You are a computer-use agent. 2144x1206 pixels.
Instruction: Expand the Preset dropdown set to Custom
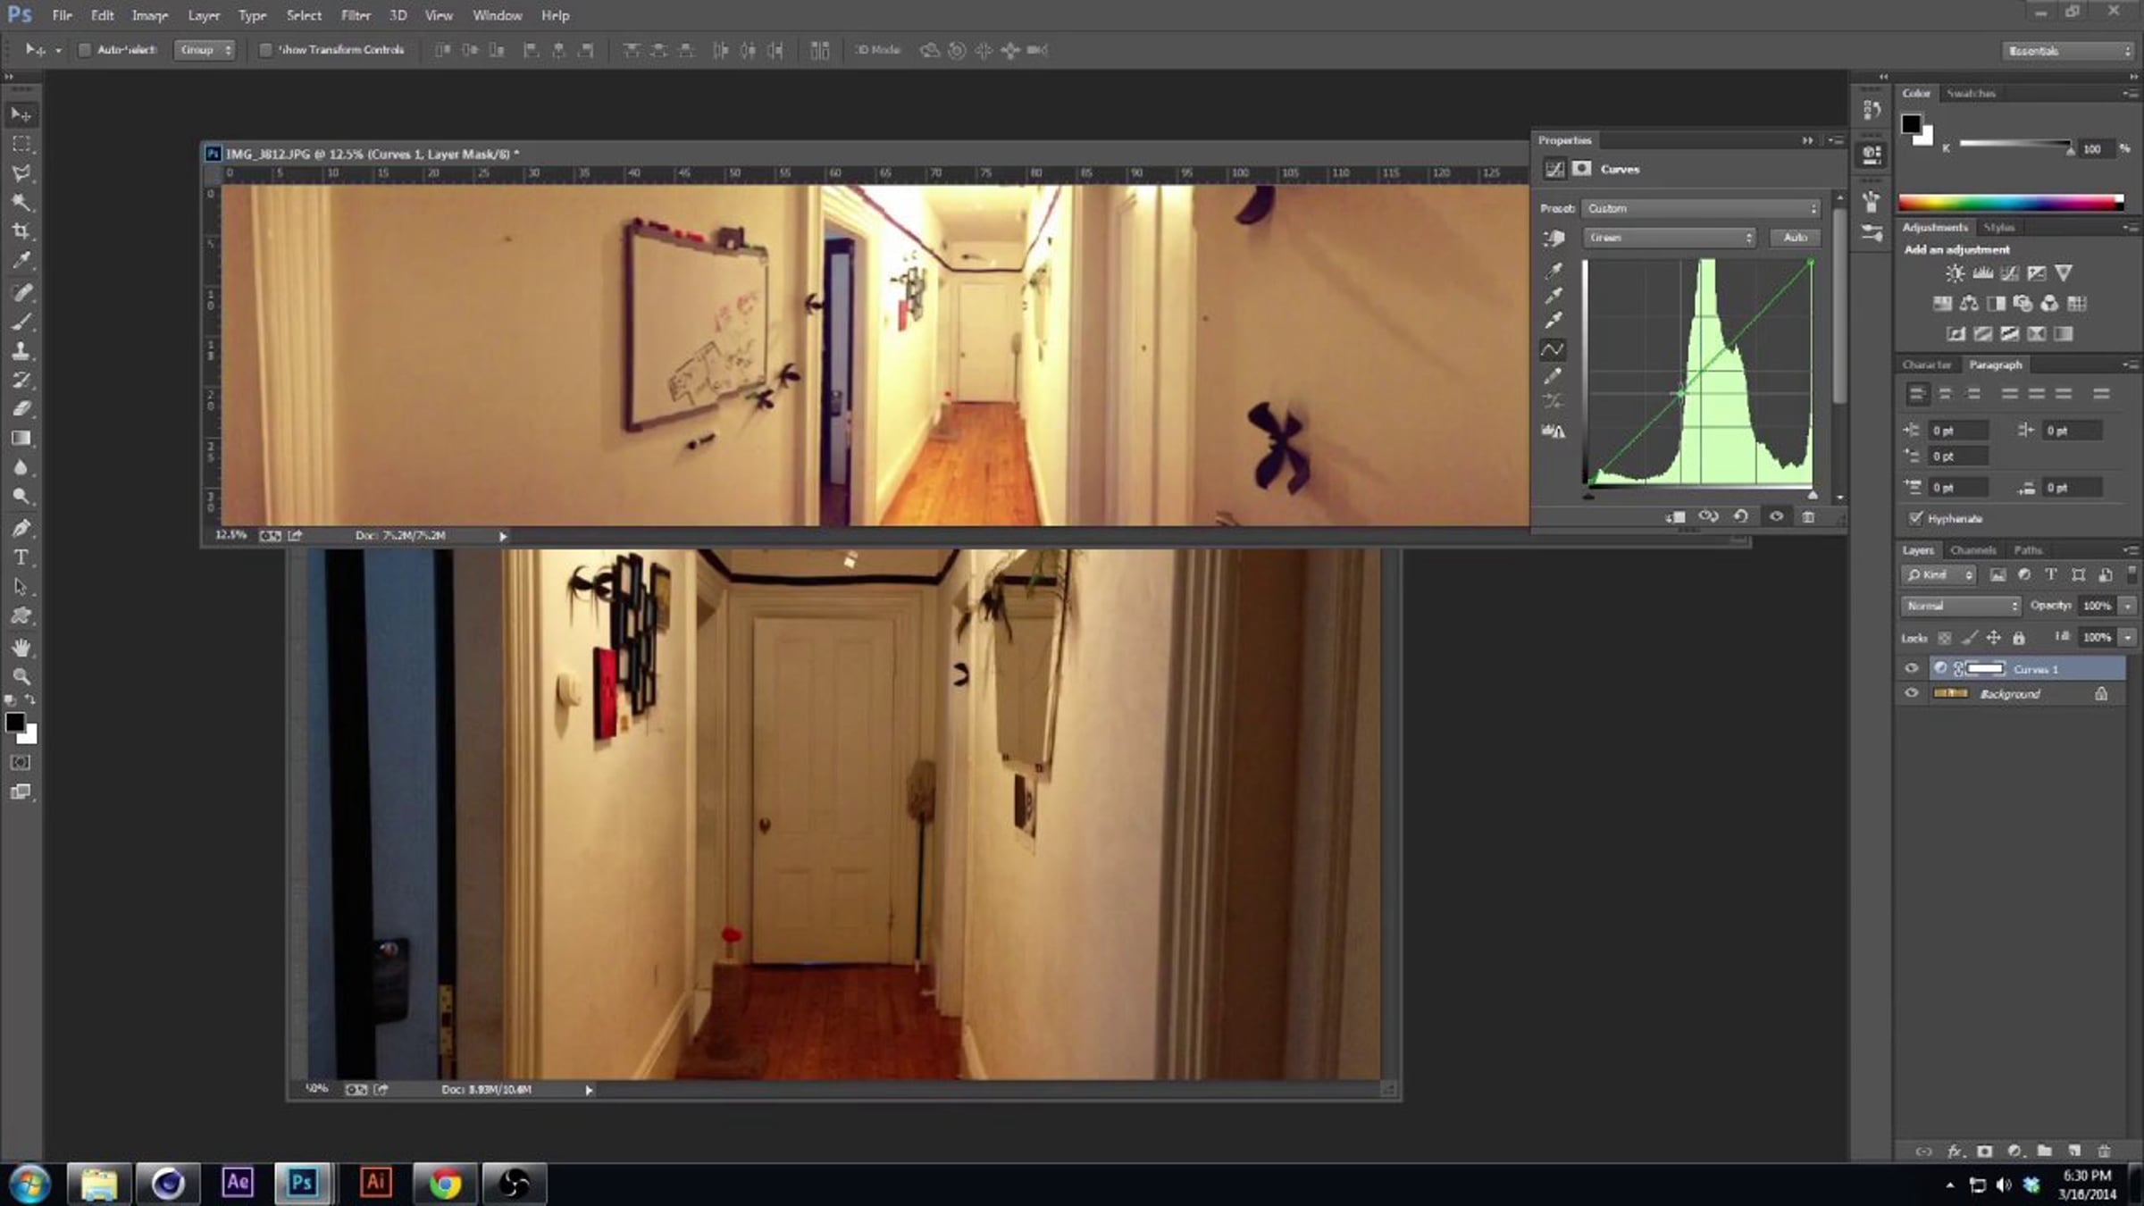(x=1701, y=208)
